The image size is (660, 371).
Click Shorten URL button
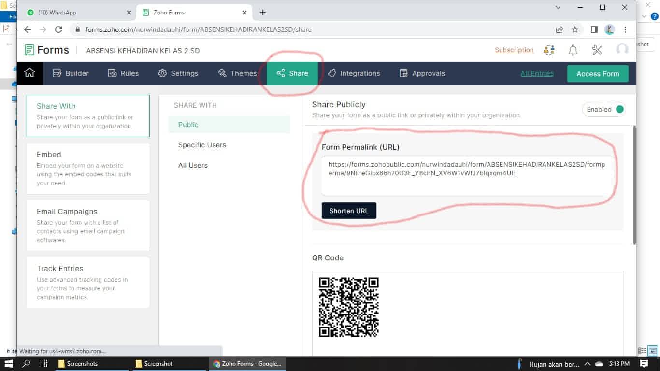[x=349, y=211]
